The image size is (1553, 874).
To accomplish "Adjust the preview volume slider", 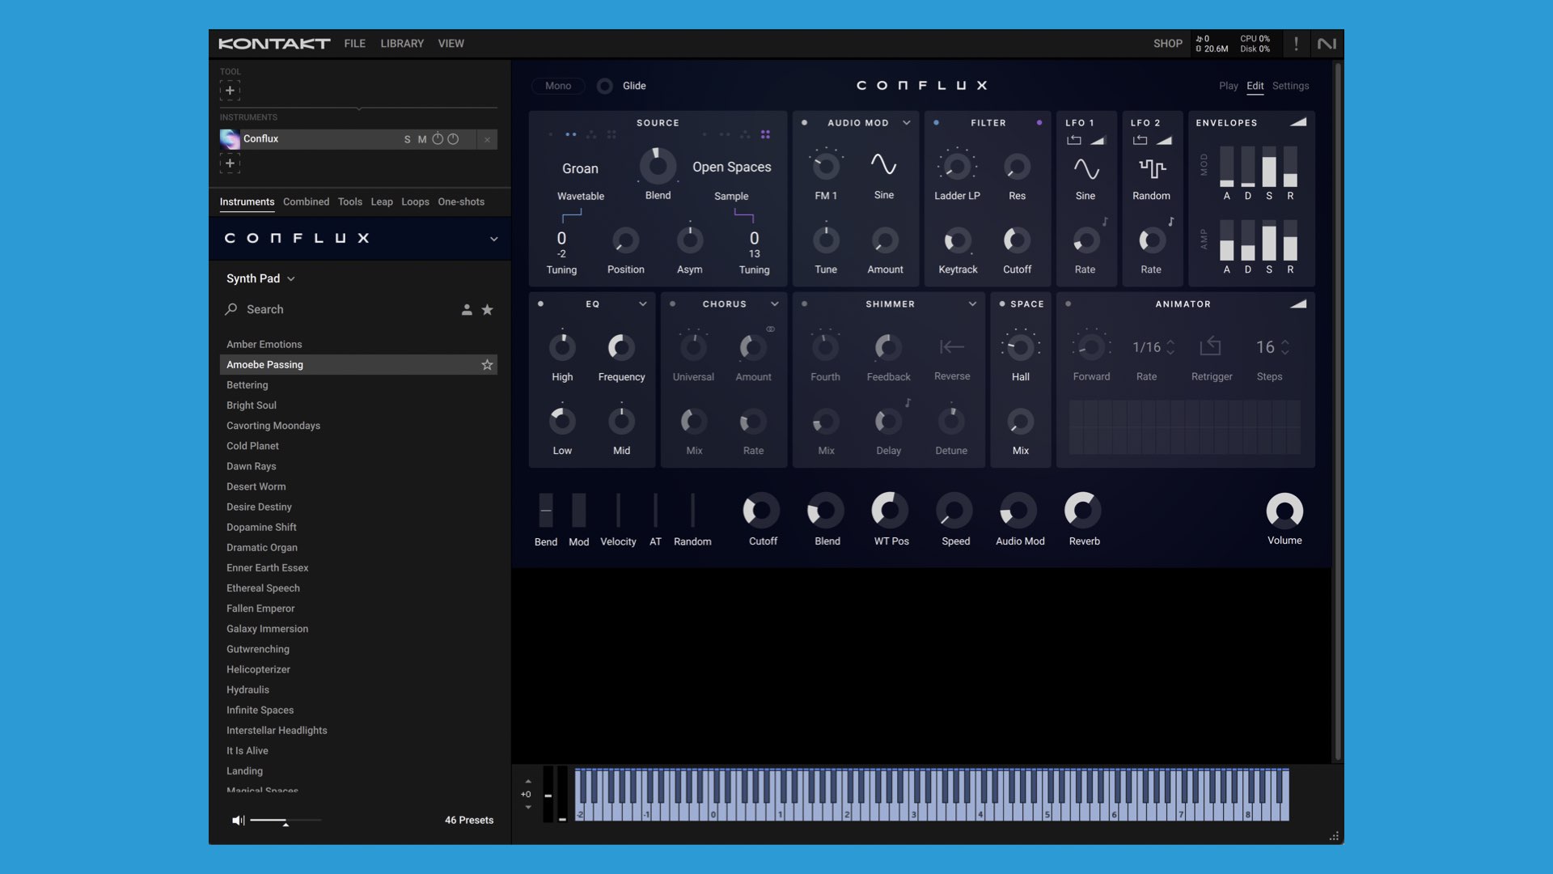I will (285, 821).
